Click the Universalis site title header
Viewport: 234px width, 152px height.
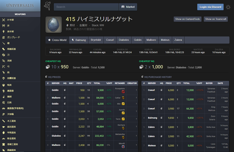coord(20,6)
